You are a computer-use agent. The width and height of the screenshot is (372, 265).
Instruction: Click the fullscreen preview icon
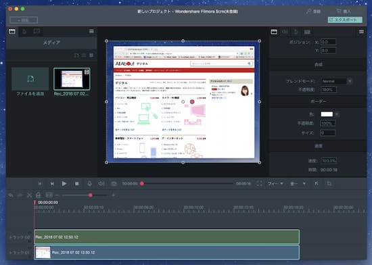[260, 183]
